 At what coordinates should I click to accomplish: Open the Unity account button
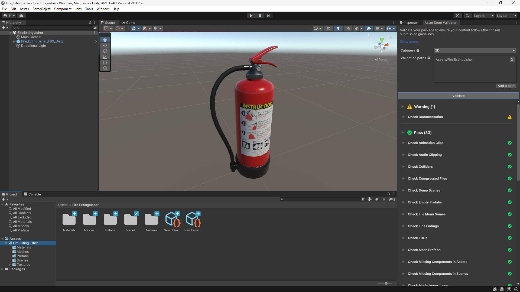pos(9,16)
